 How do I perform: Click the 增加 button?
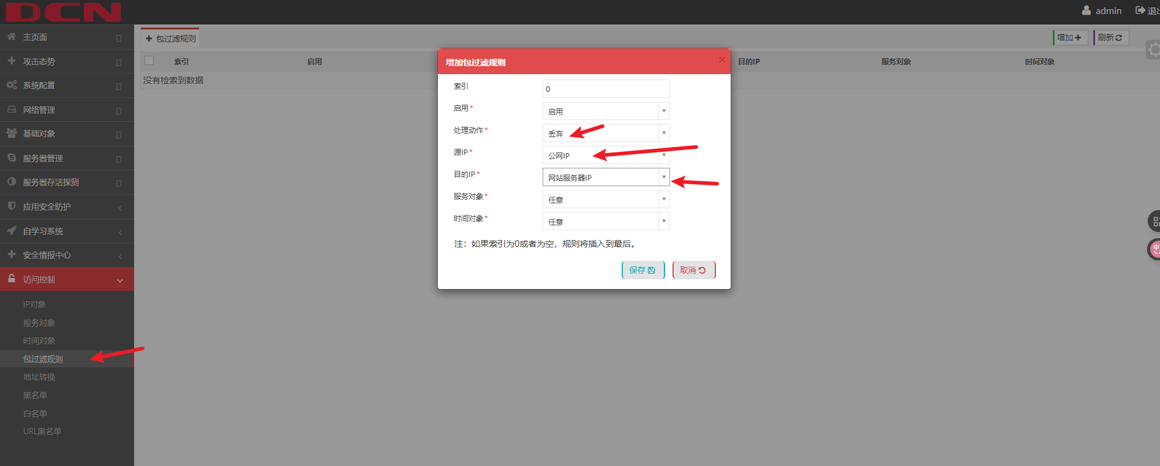(1070, 37)
